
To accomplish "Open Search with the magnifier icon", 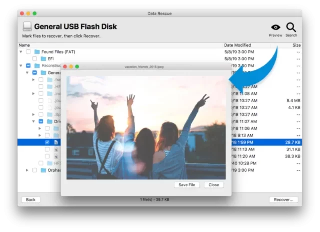I will [291, 27].
